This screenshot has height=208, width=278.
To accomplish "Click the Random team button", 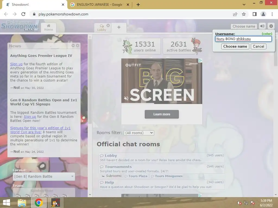I will click(44, 193).
